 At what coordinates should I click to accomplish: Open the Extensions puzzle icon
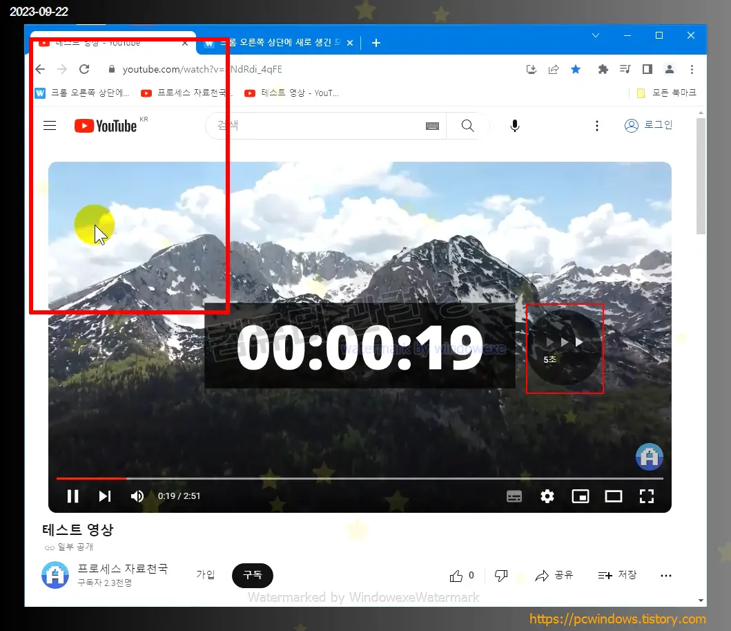[603, 69]
